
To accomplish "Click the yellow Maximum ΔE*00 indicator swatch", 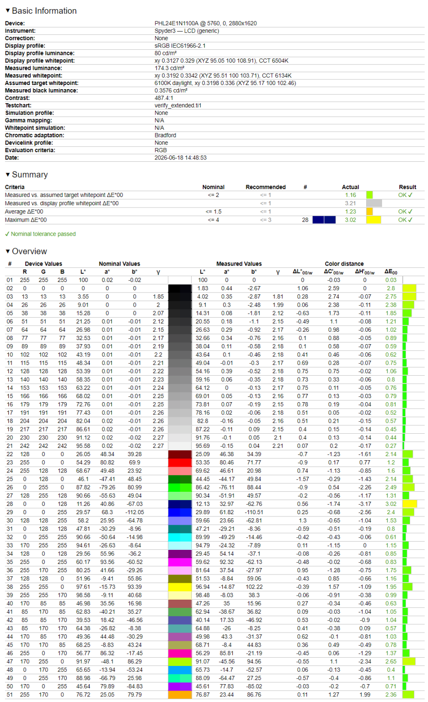I will pos(374,220).
